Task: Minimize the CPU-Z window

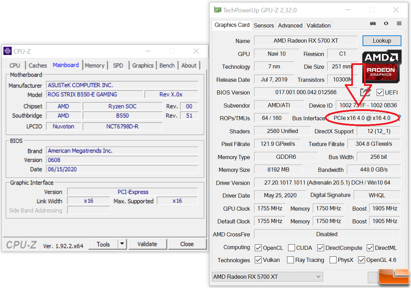Action: (148, 51)
